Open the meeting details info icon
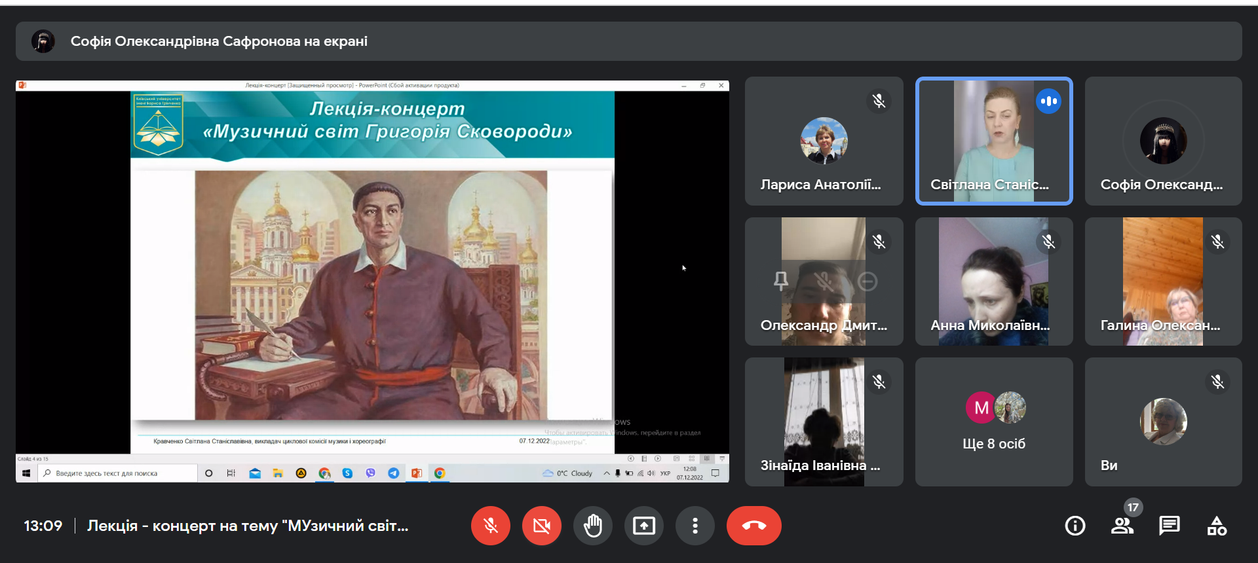This screenshot has height=563, width=1258. click(x=1075, y=526)
